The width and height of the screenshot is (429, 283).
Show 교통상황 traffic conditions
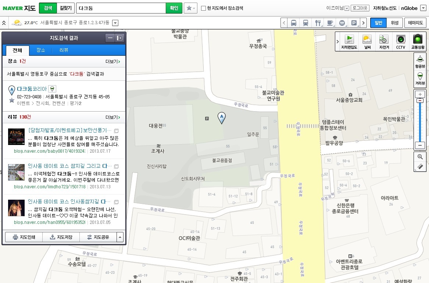(x=418, y=42)
